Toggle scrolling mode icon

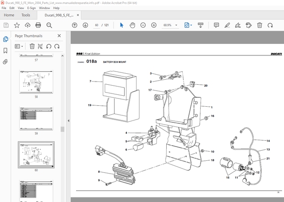201,25
